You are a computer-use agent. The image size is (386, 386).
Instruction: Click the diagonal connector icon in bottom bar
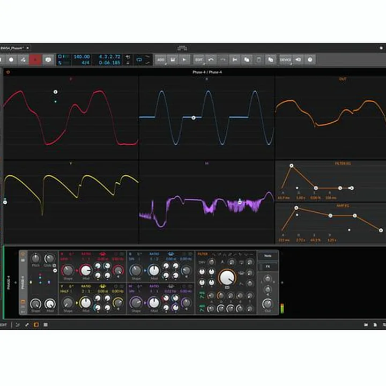[27, 325]
